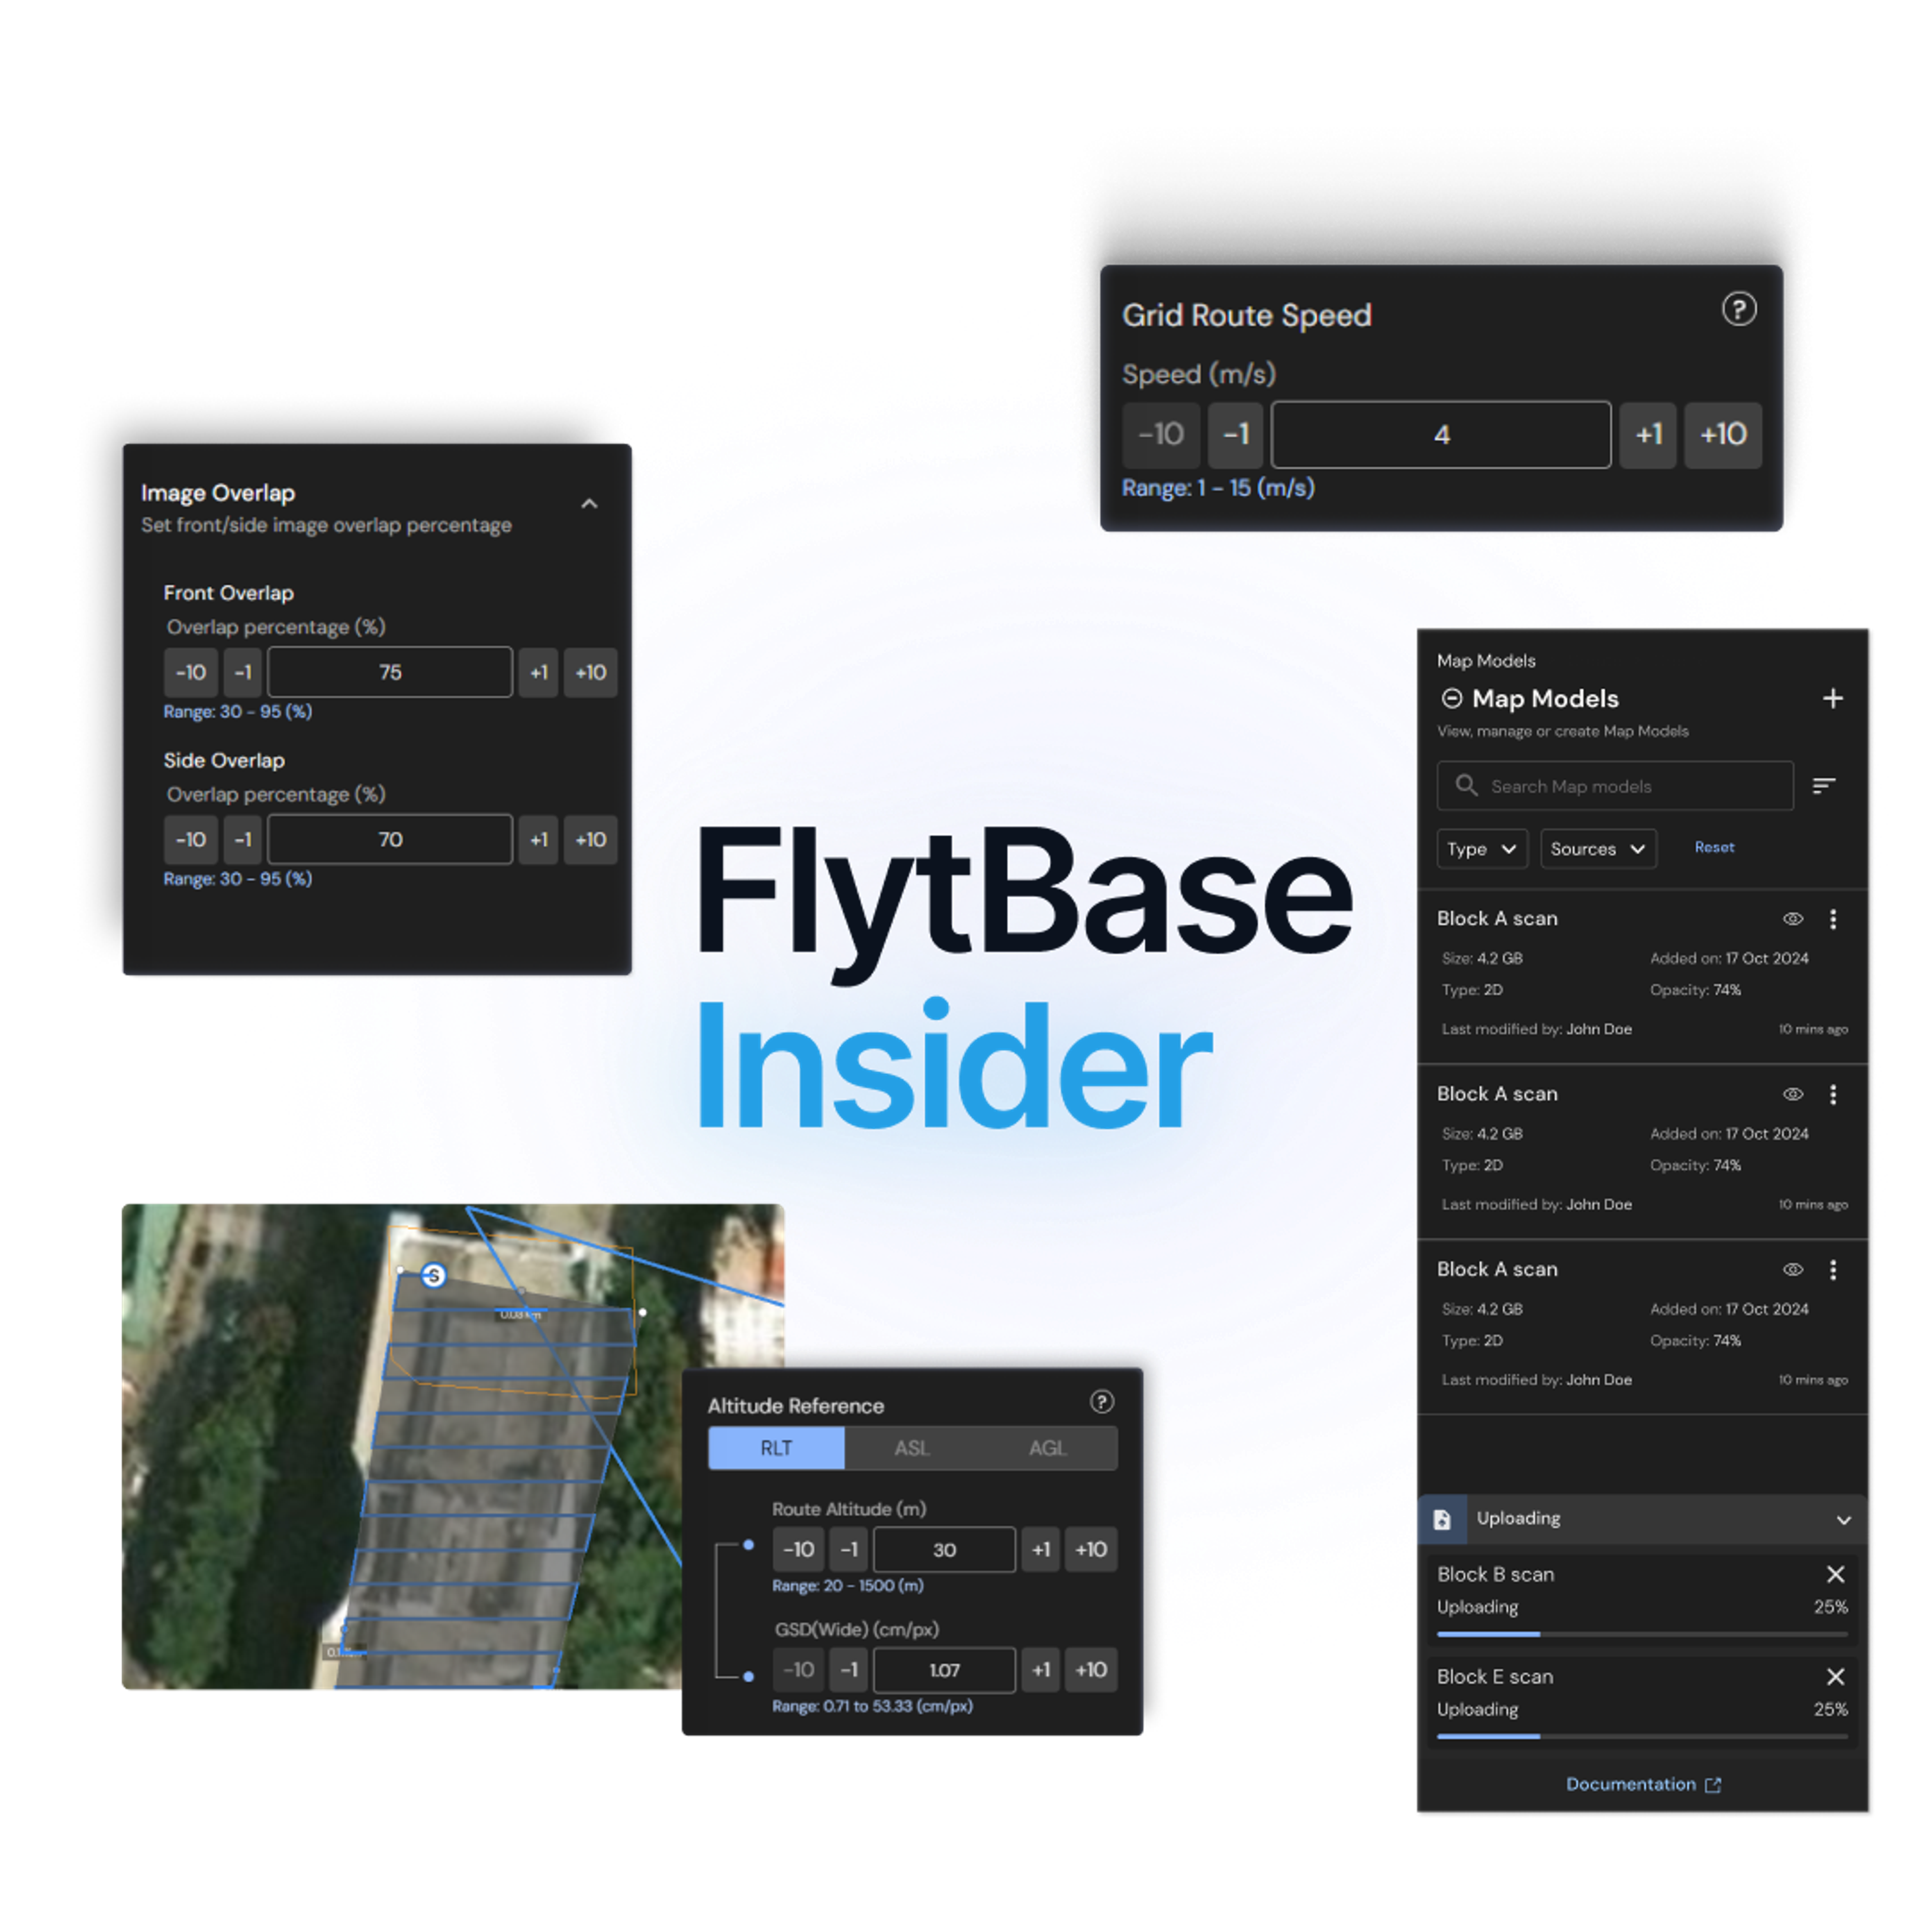Add a new map model with plus icon
This screenshot has width=1932, height=1932.
pos(1832,698)
